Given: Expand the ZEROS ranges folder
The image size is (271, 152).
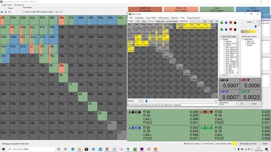Looking at the screenshot, I should pos(224,45).
